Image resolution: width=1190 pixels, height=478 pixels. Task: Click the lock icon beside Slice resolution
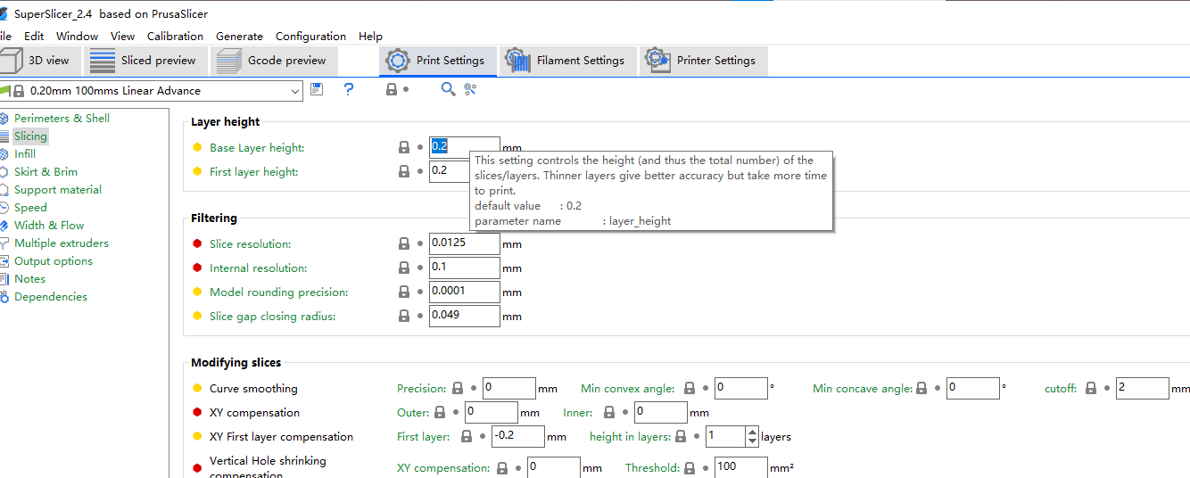[x=404, y=243]
